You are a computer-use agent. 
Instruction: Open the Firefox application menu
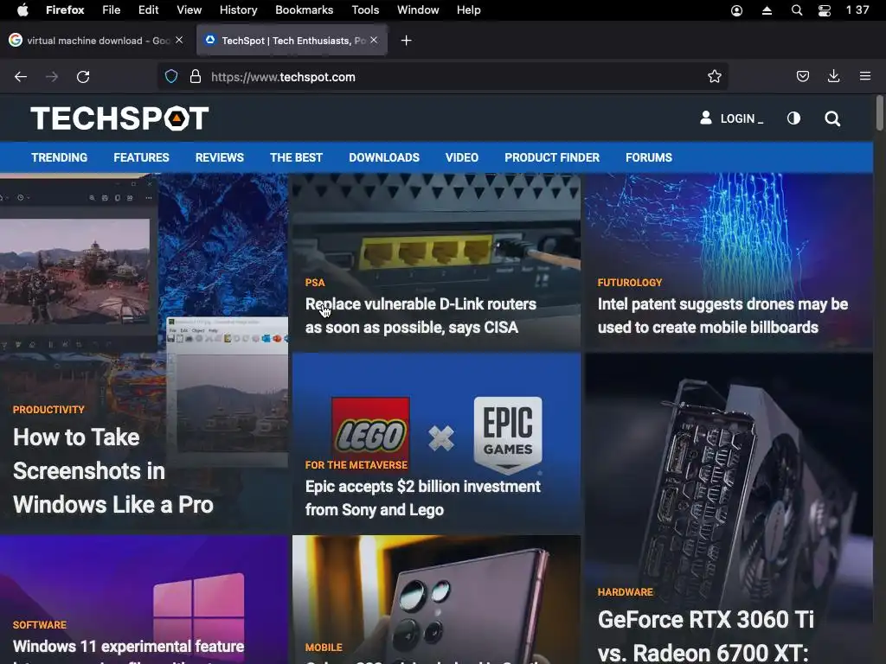tap(65, 10)
